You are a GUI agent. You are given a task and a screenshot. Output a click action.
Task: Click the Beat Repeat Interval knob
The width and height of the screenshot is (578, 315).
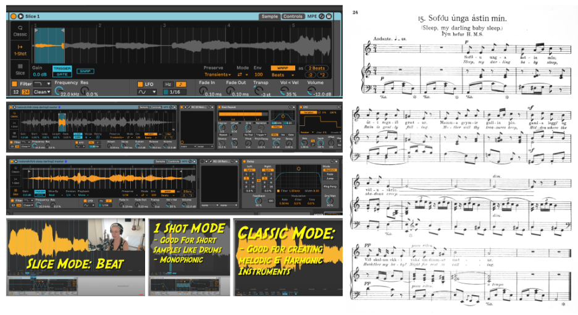click(222, 127)
